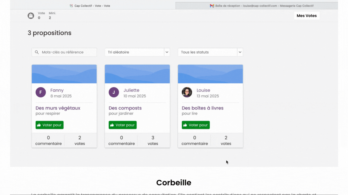Focus the Mots-clés ou référence search field
Image resolution: width=348 pixels, height=195 pixels.
coord(64,52)
